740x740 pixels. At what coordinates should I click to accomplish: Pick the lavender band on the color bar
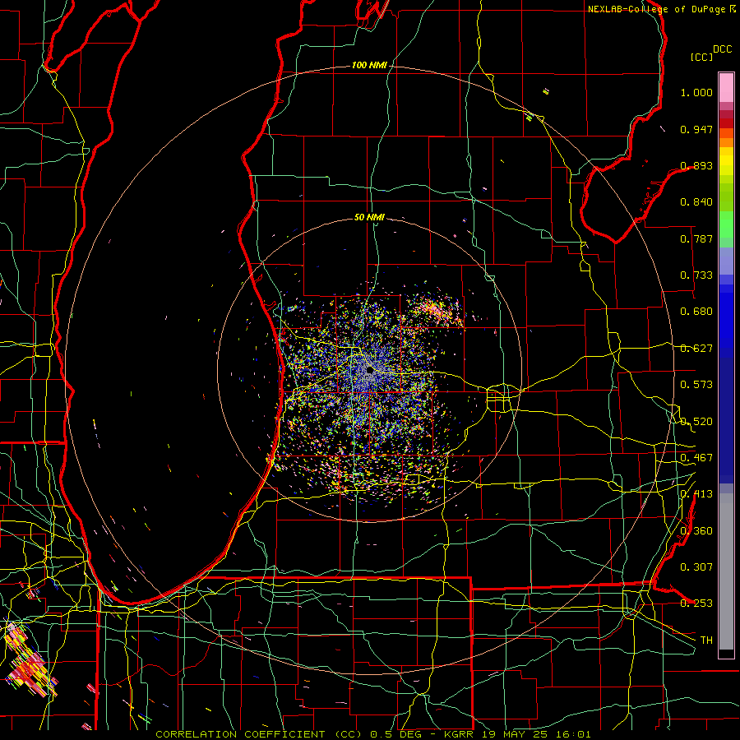point(726,261)
